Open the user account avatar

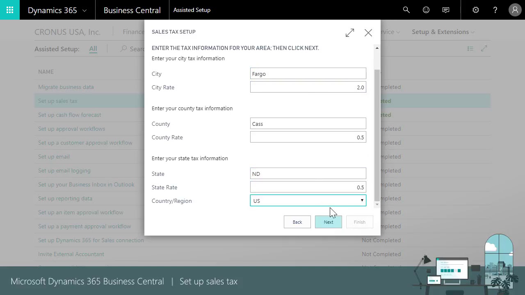[515, 10]
